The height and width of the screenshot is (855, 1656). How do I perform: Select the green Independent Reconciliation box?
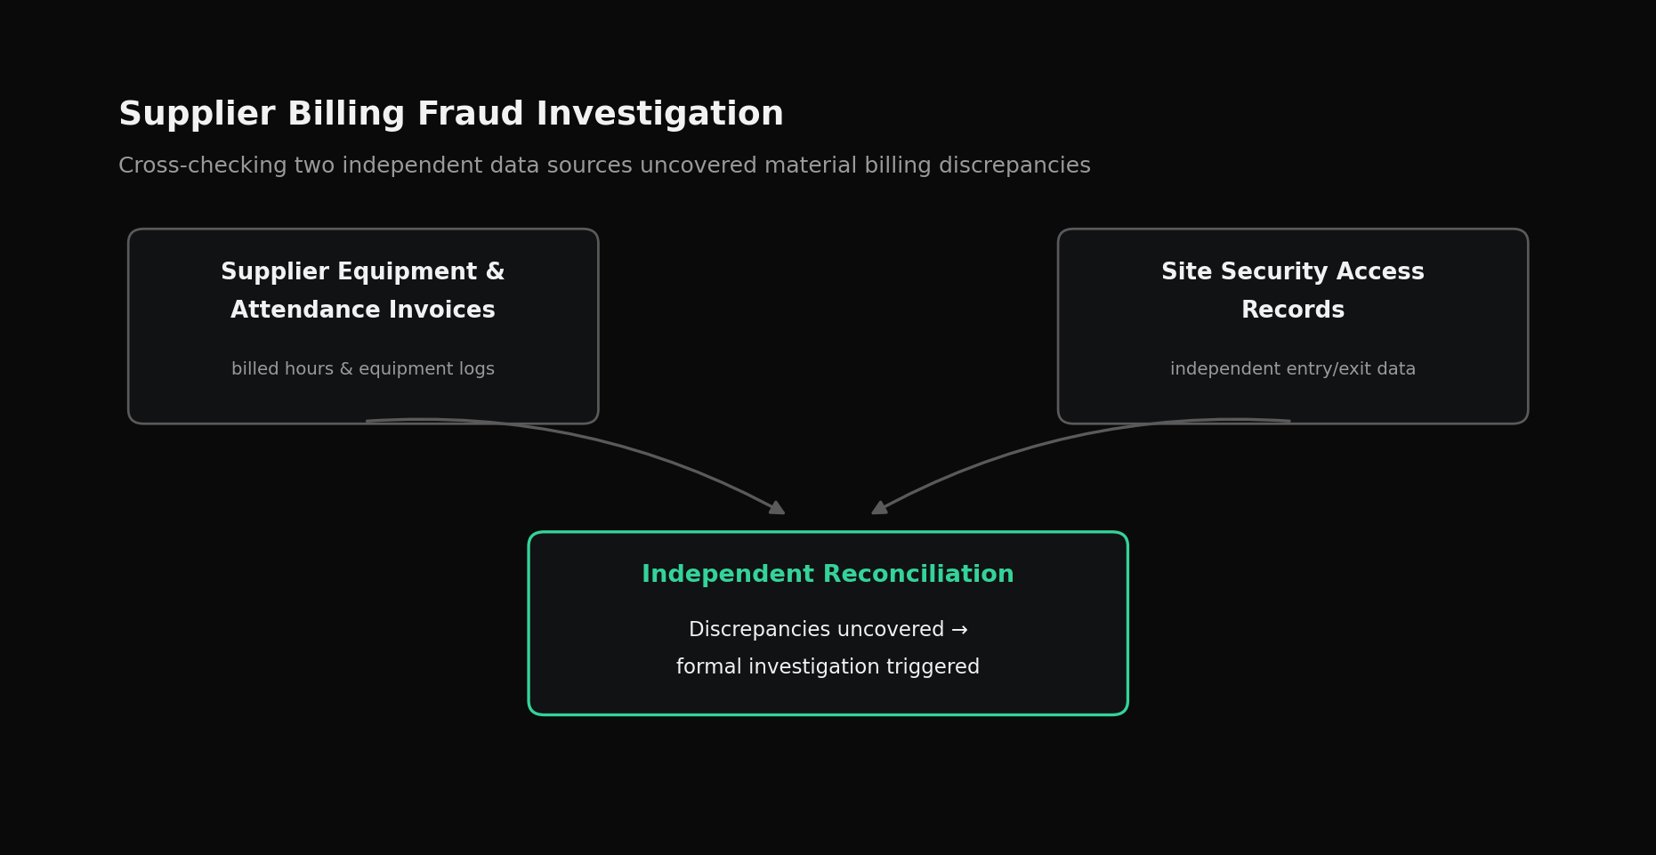point(828,624)
